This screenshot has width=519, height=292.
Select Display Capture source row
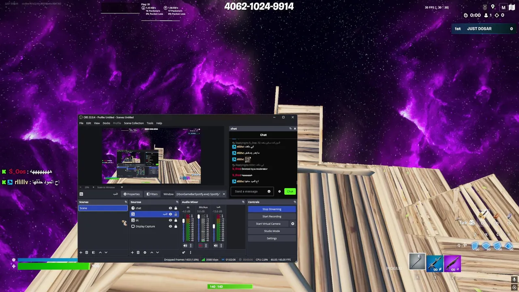click(154, 226)
